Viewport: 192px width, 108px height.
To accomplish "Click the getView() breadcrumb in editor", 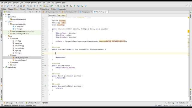I will click(x=62, y=15).
